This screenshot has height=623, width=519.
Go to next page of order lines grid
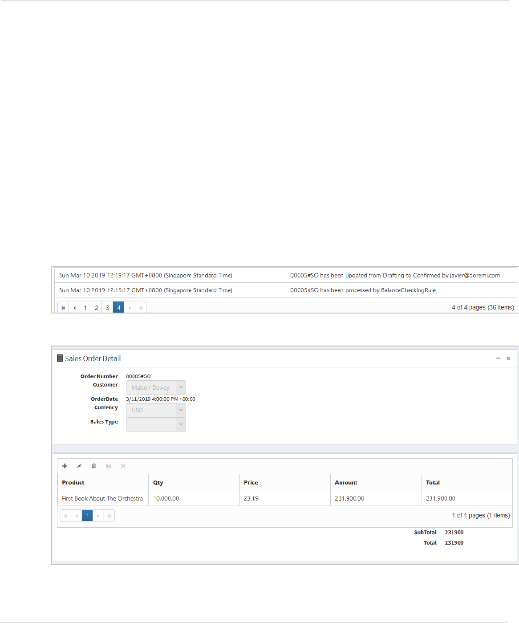coord(98,516)
